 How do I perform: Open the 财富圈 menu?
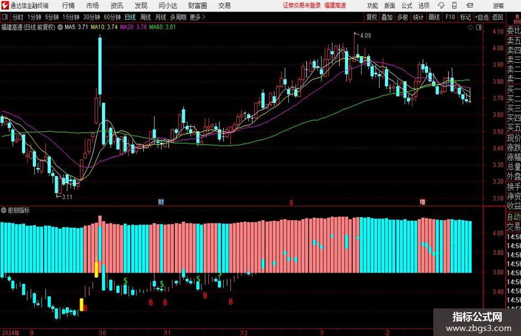(x=197, y=6)
